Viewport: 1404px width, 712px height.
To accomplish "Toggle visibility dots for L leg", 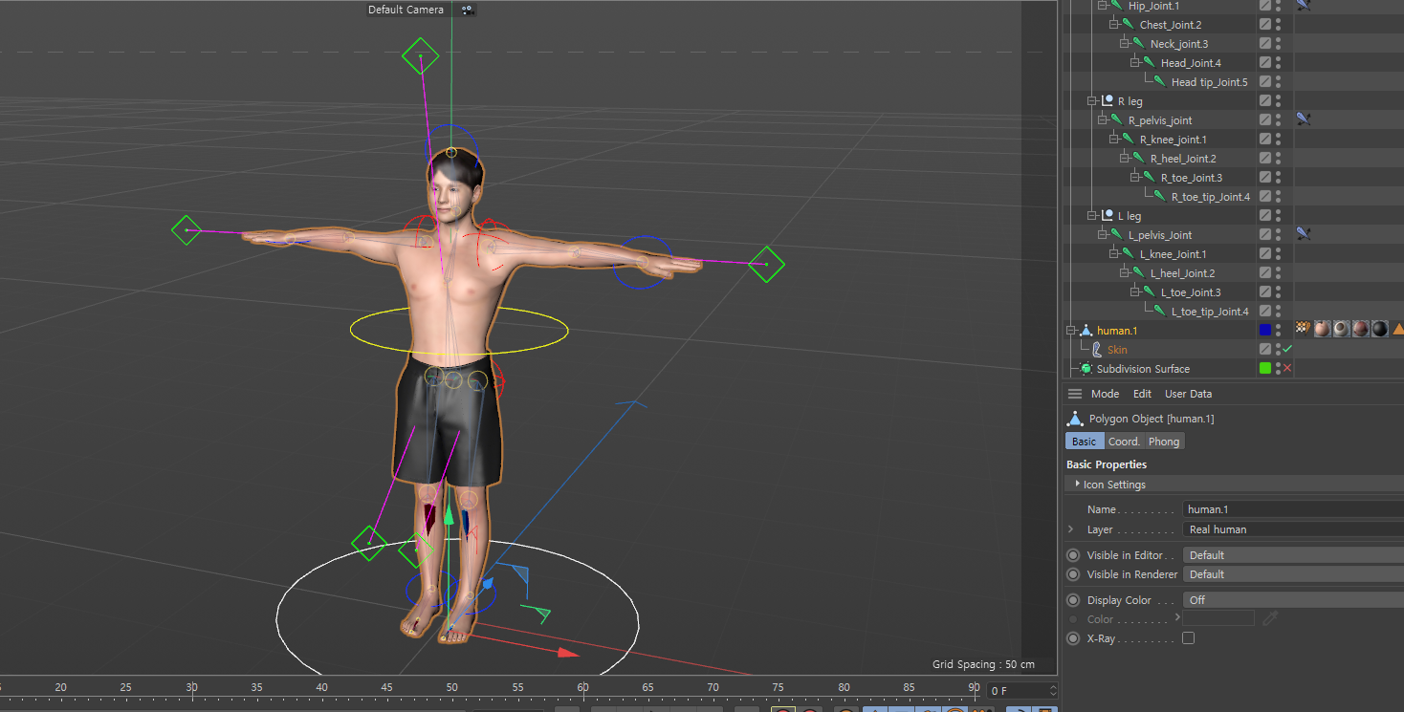I will click(1278, 215).
